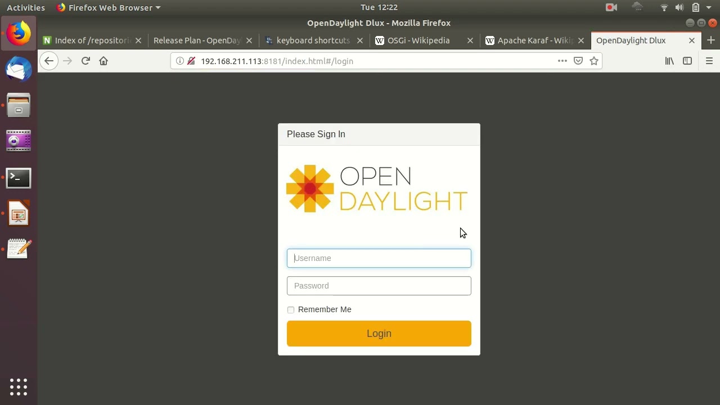Image resolution: width=720 pixels, height=405 pixels.
Task: Open the battery indicator in system tray
Action: [x=696, y=7]
